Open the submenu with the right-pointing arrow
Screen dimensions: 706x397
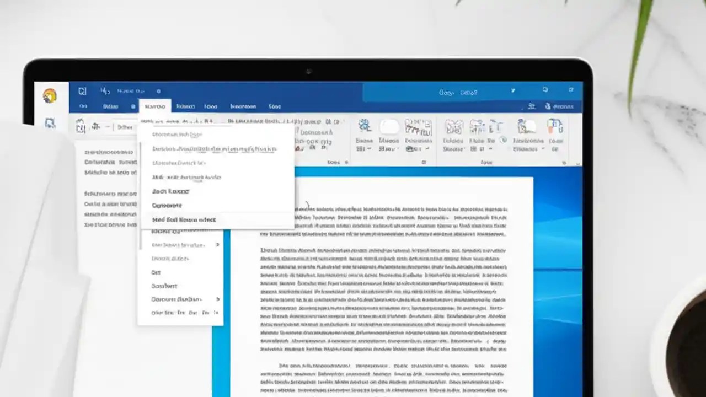click(x=217, y=244)
